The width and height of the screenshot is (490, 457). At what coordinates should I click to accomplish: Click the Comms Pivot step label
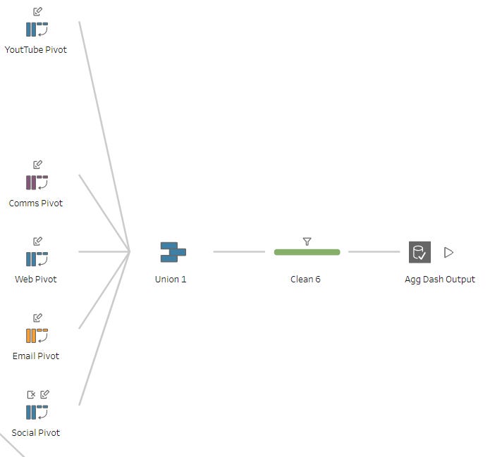pyautogui.click(x=35, y=204)
